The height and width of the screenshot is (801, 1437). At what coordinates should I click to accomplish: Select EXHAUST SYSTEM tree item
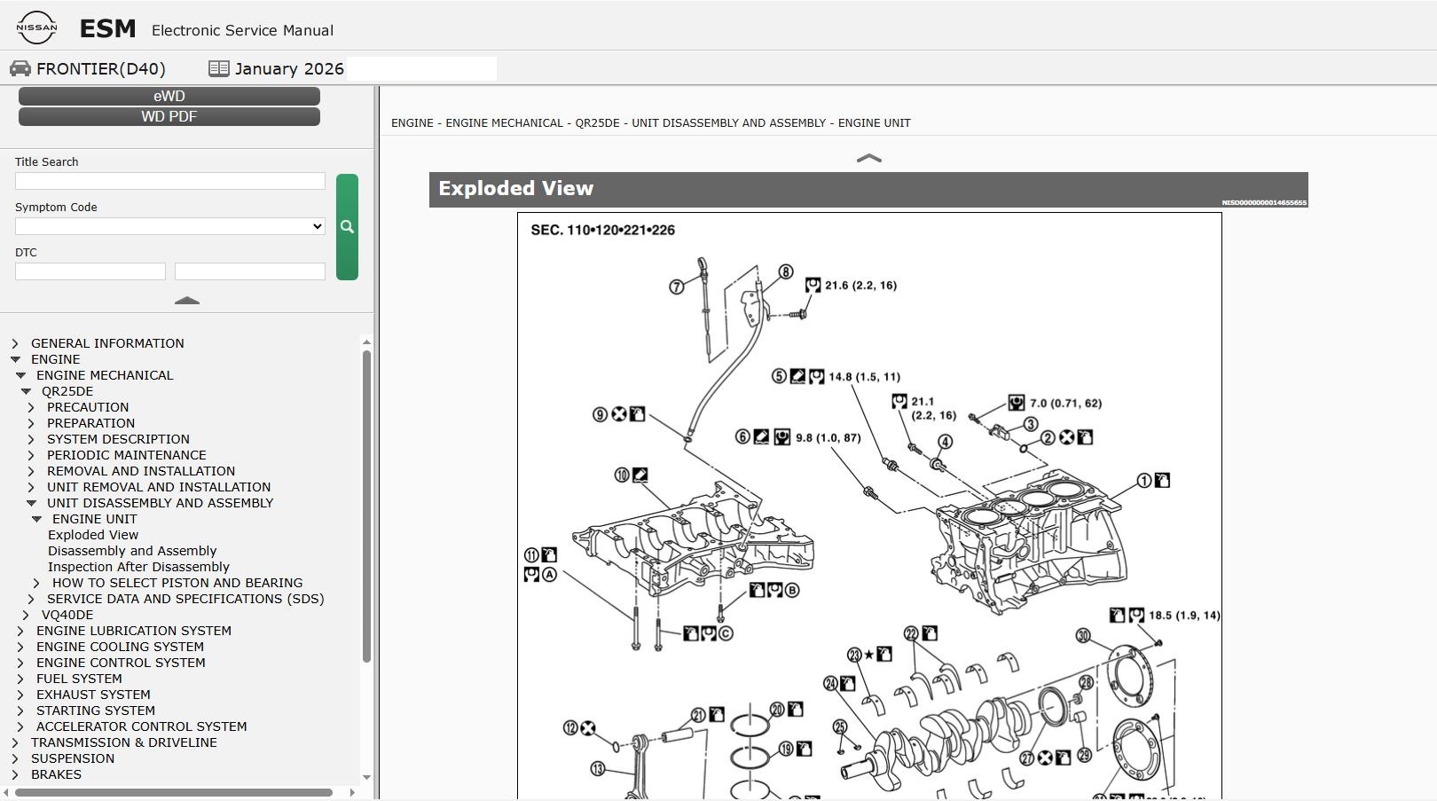pyautogui.click(x=93, y=695)
